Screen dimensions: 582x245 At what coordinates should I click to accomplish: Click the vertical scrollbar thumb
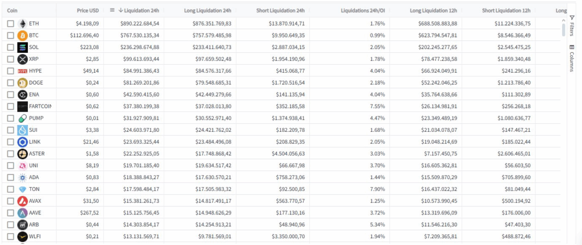click(x=563, y=30)
